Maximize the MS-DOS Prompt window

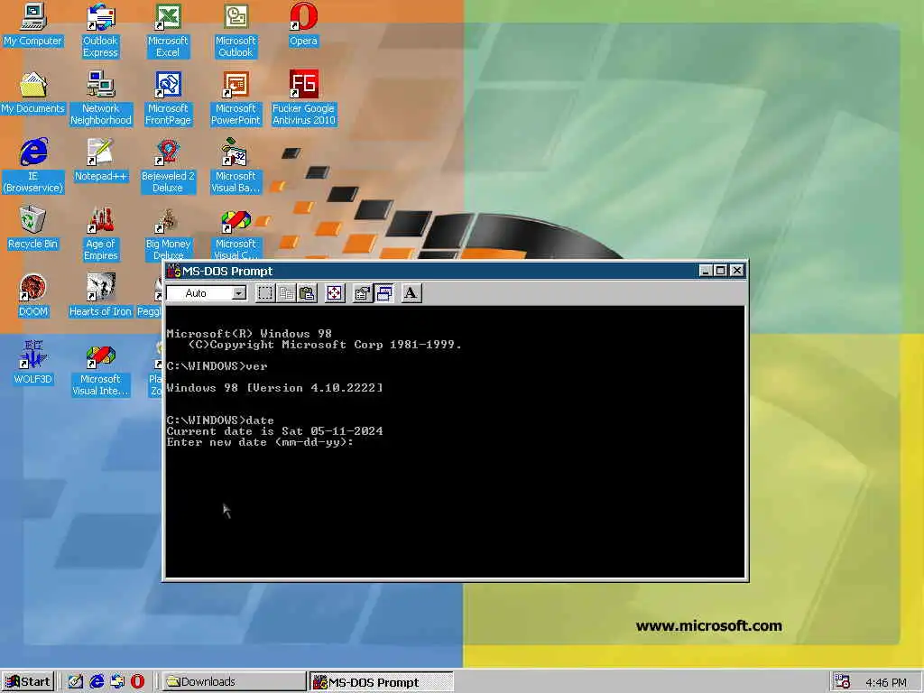719,271
